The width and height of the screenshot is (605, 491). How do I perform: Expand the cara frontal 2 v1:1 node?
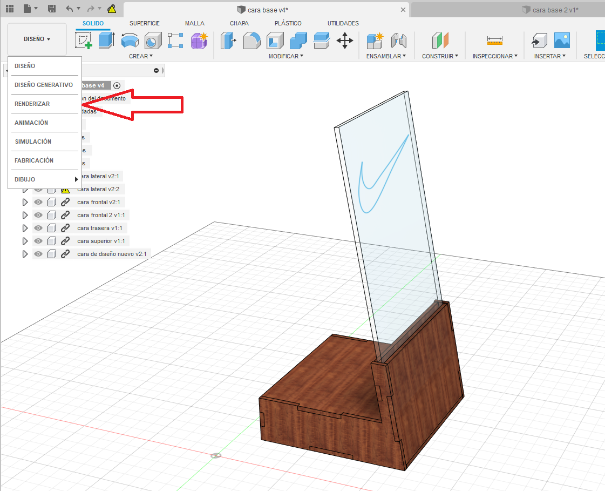(25, 215)
